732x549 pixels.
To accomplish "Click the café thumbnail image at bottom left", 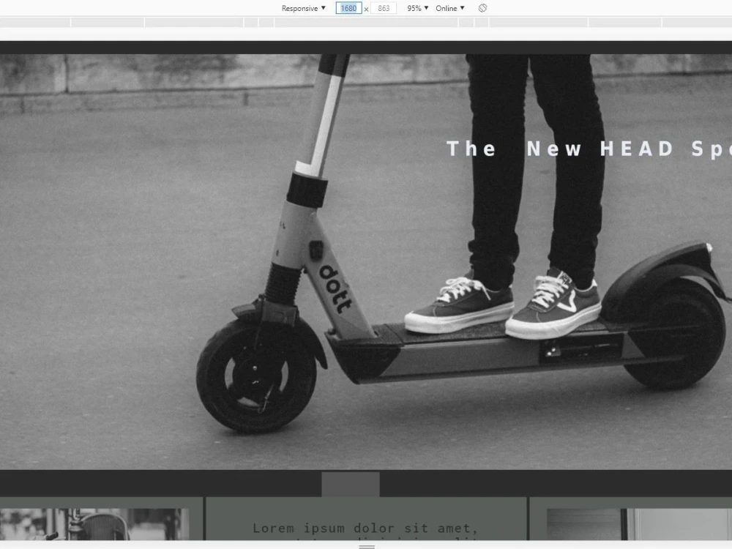I will click(x=94, y=524).
